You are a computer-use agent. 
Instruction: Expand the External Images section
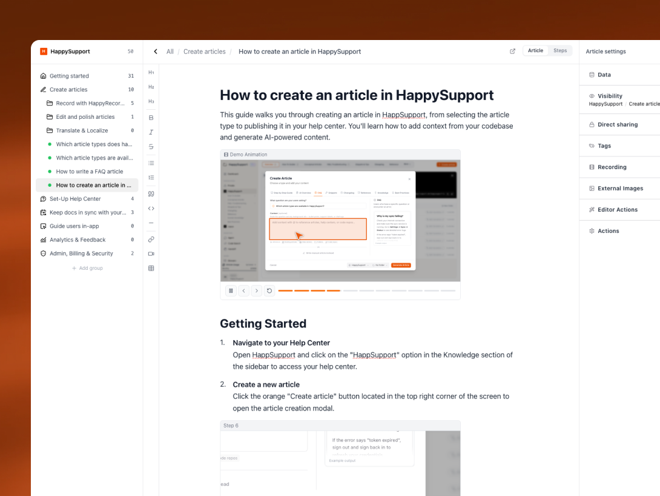(x=619, y=189)
